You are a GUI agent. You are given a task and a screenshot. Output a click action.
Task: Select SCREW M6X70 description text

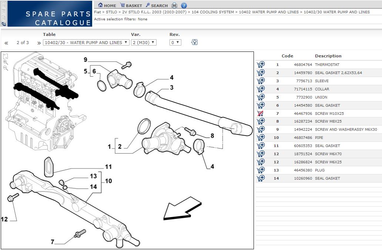(328, 154)
